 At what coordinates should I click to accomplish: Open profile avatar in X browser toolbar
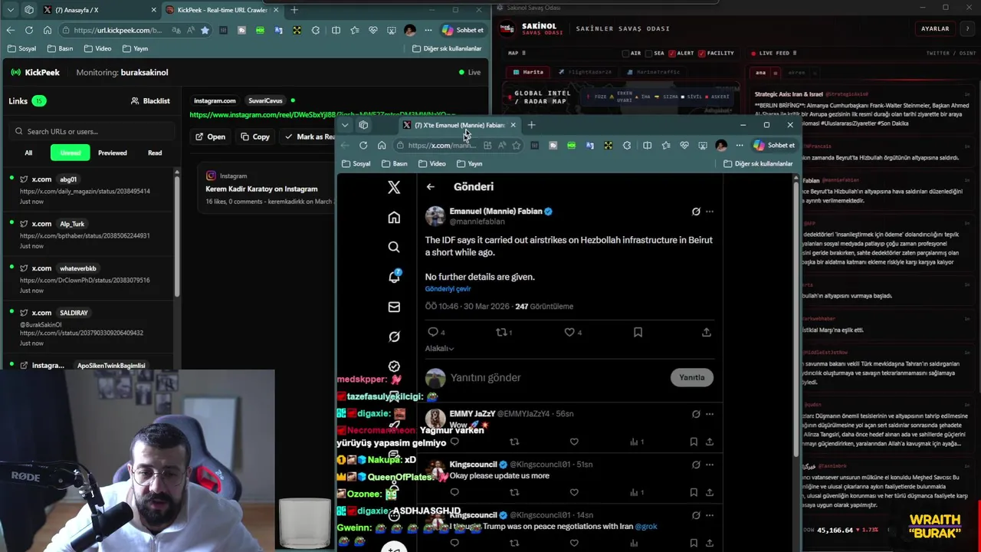[721, 146]
